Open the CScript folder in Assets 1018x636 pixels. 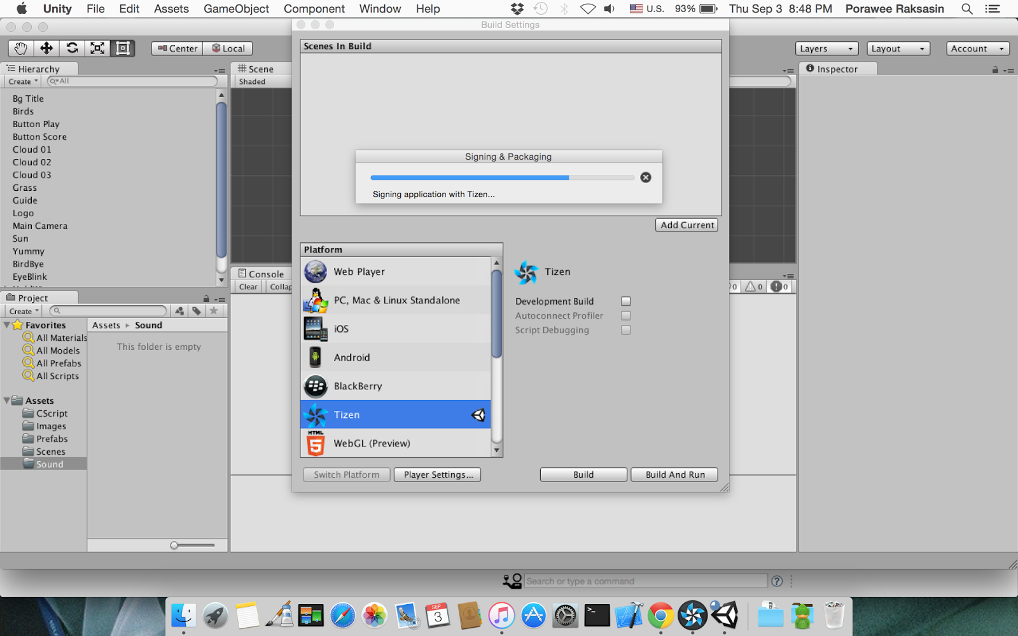click(x=52, y=413)
